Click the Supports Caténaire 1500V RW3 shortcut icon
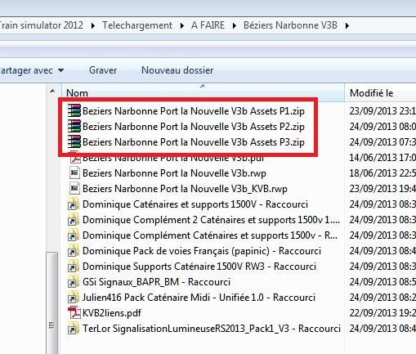Screen dimensions: 416x354 pos(74,267)
